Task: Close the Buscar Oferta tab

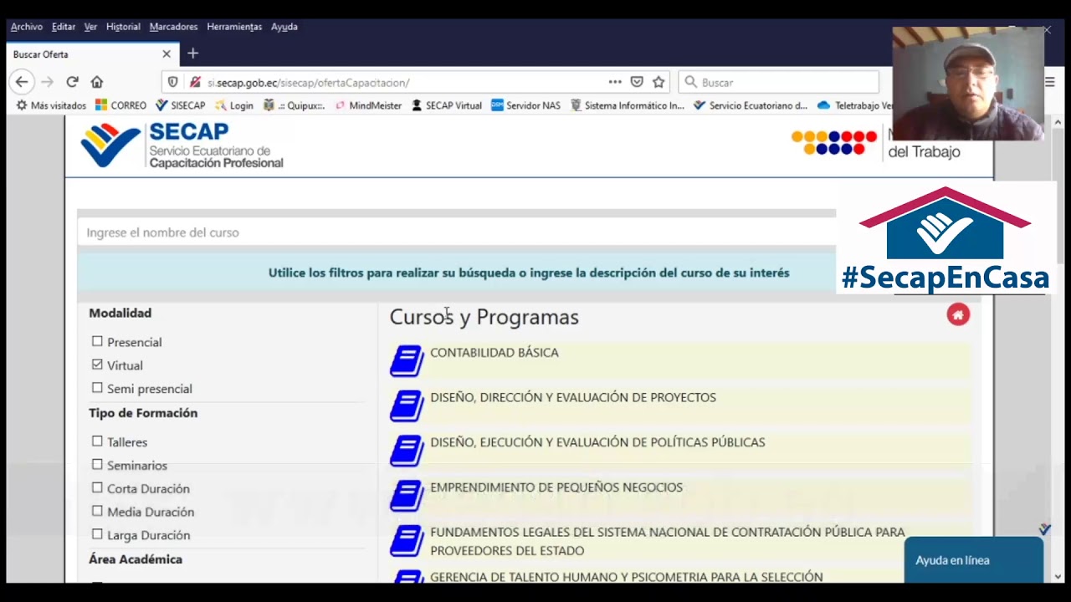Action: 166,54
